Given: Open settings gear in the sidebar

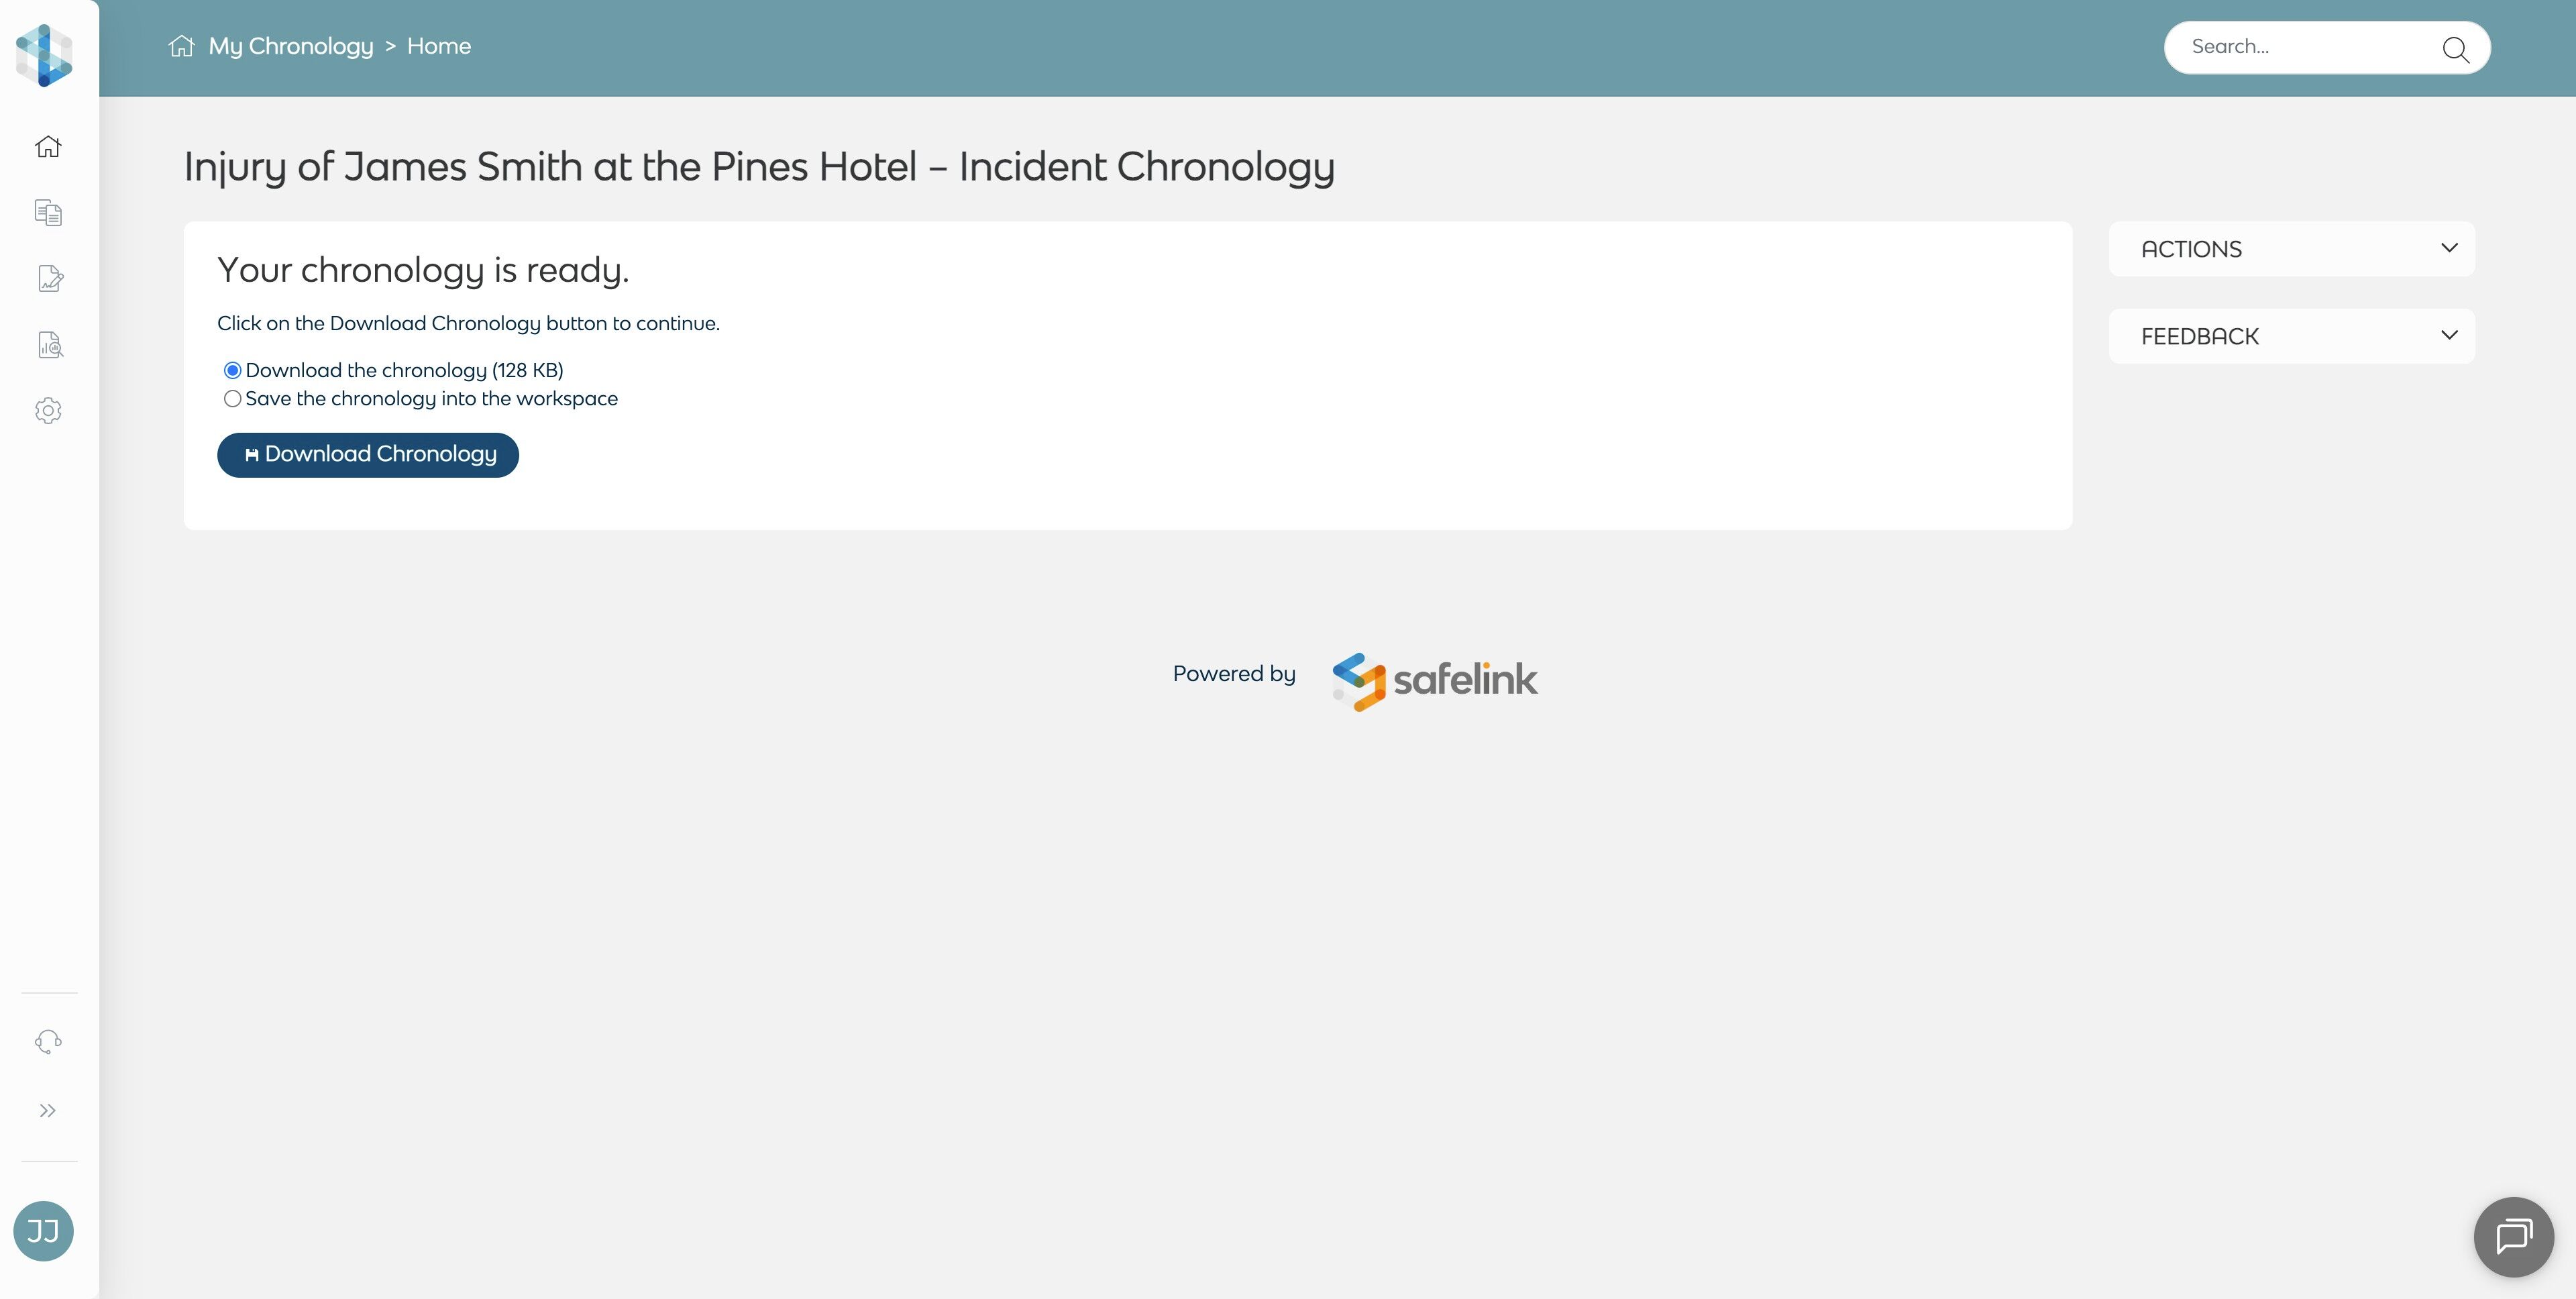Looking at the screenshot, I should tap(48, 411).
